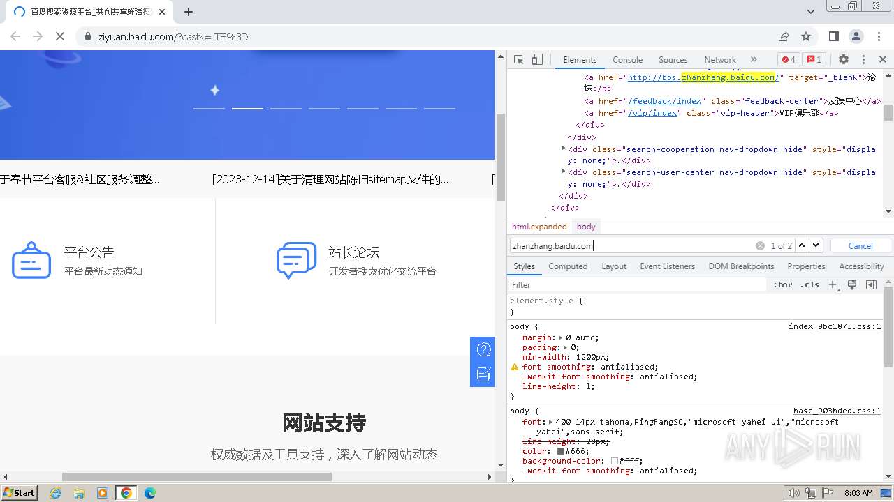The image size is (894, 502).
Task: Open a new browser tab
Action: pyautogui.click(x=189, y=12)
